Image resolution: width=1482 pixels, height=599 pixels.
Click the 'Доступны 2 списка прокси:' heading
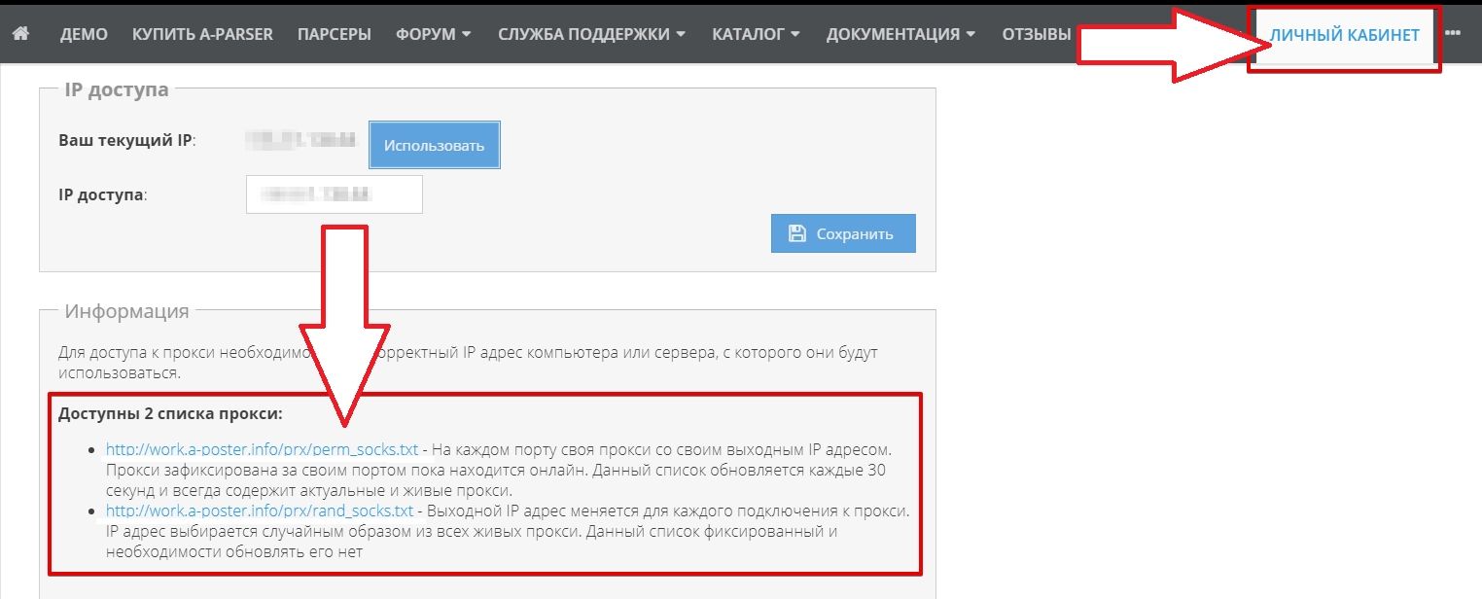click(171, 414)
